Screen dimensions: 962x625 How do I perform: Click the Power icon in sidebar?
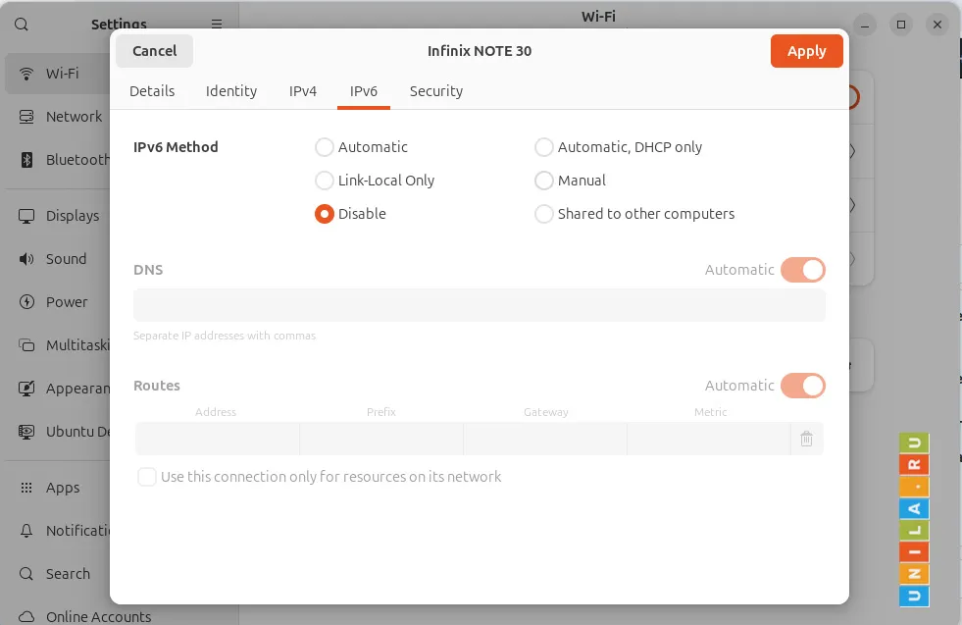click(26, 302)
